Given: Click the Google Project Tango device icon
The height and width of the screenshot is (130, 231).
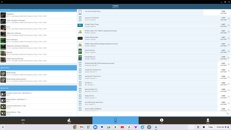Looking at the screenshot, I should tap(80, 25).
